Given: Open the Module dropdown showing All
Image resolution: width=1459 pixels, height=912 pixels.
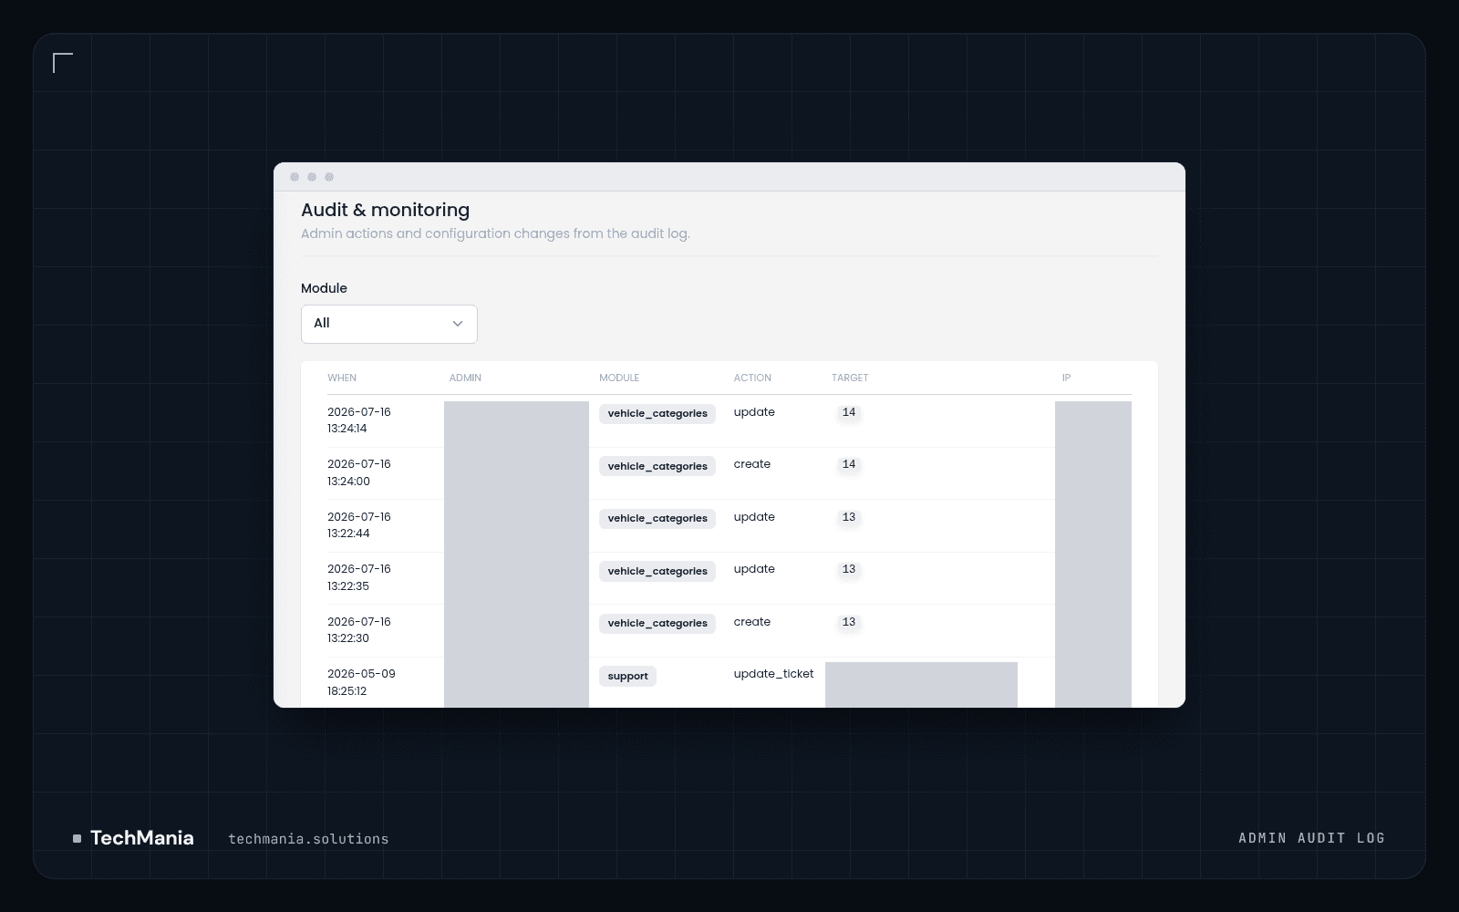Looking at the screenshot, I should (388, 324).
